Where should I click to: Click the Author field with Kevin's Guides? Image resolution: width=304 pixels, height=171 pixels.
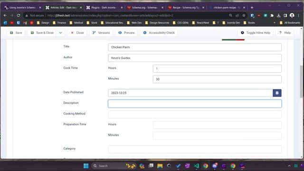click(195, 58)
